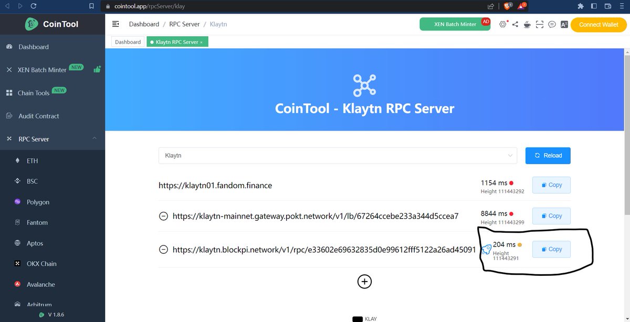Open the feedback chat bubble icon
The height and width of the screenshot is (322, 630).
click(x=552, y=24)
